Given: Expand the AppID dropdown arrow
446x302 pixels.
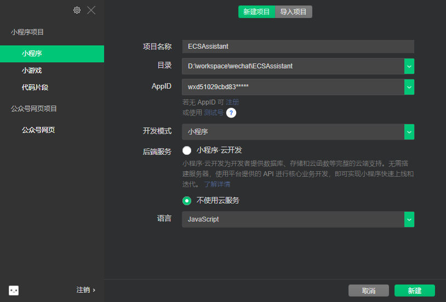Looking at the screenshot, I should (409, 87).
